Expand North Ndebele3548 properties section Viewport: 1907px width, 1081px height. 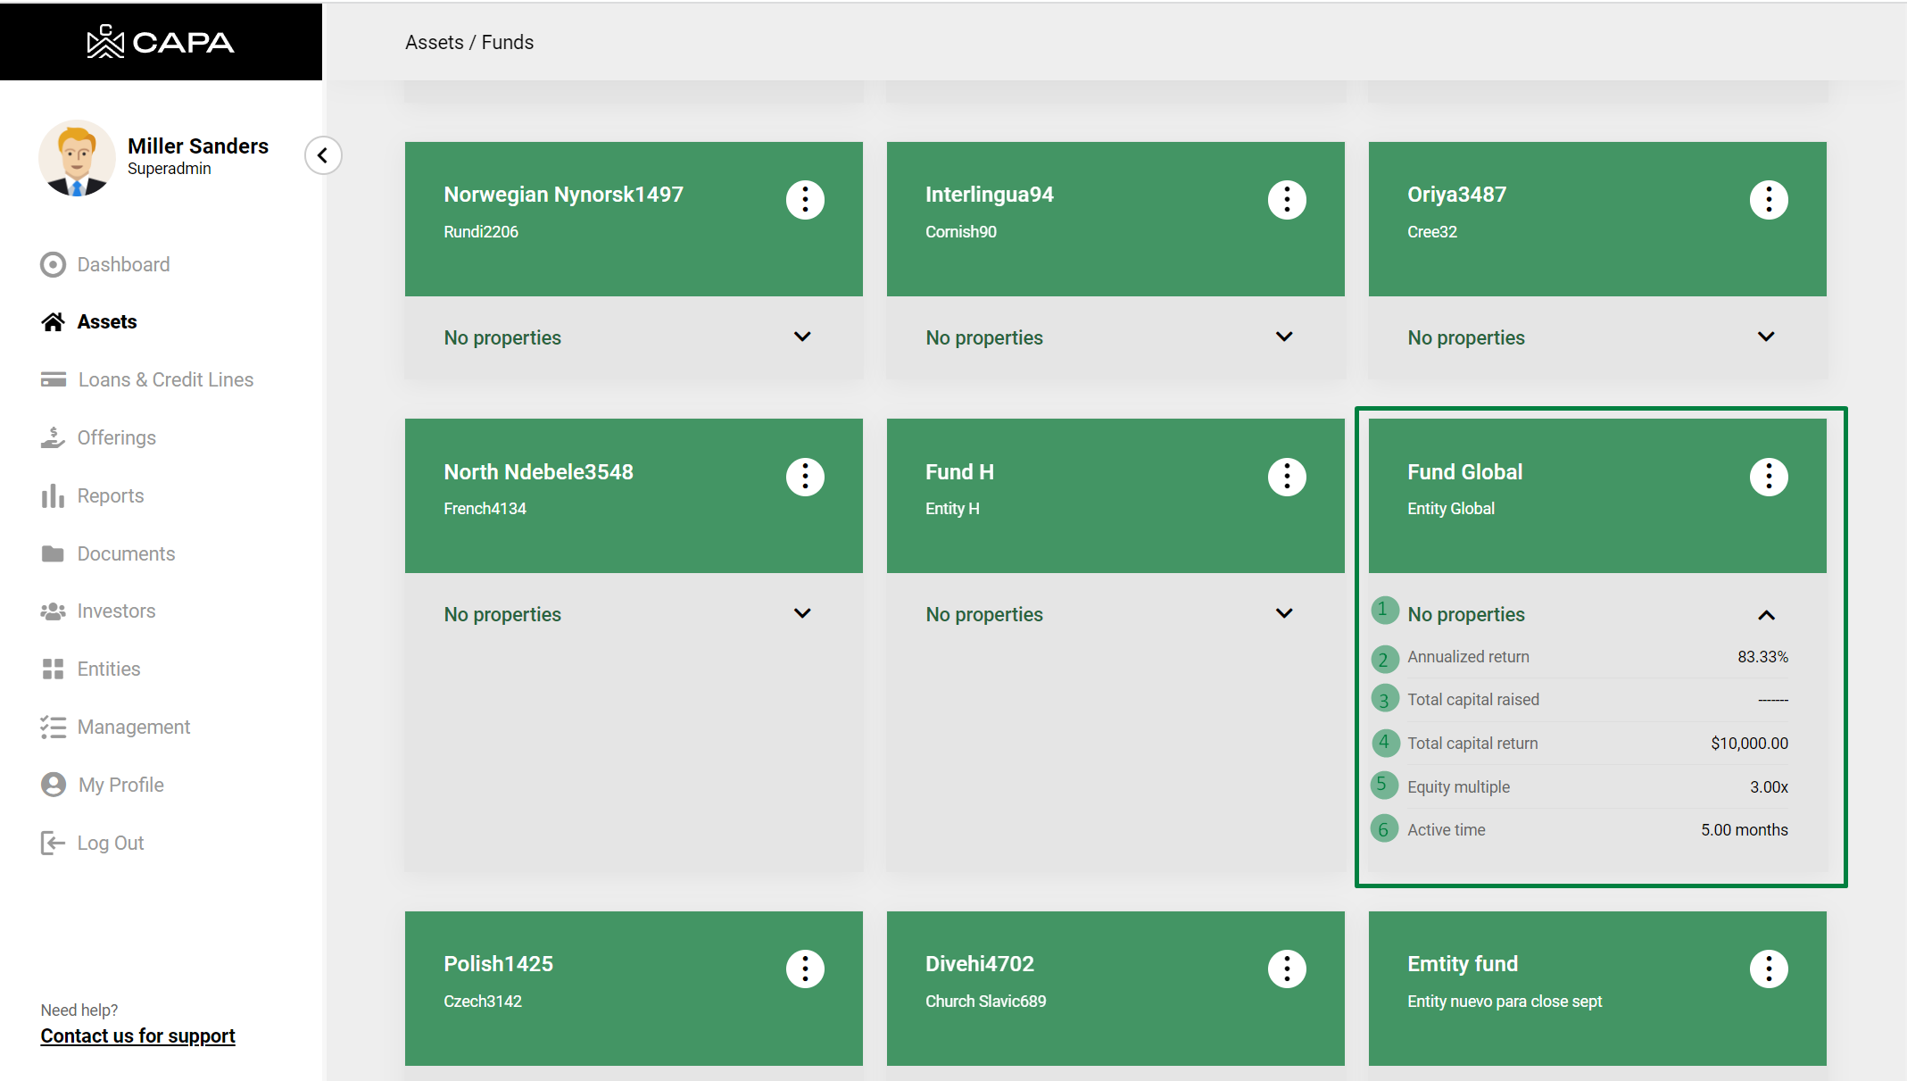pyautogui.click(x=802, y=614)
